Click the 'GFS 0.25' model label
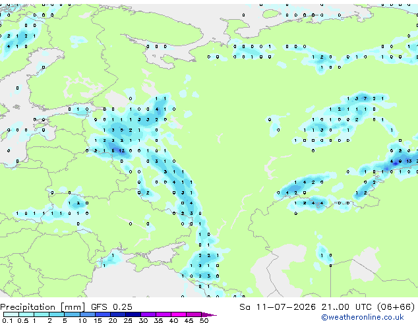Screen dimensions: 418x323 point(111,307)
